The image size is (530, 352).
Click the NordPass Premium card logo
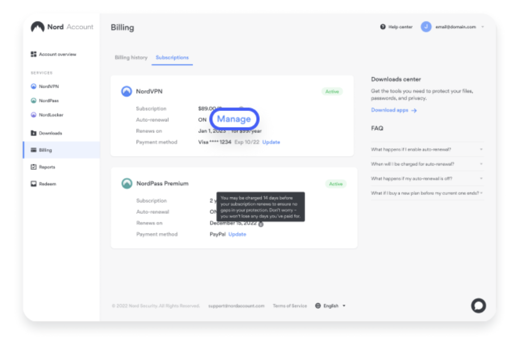[x=127, y=183]
